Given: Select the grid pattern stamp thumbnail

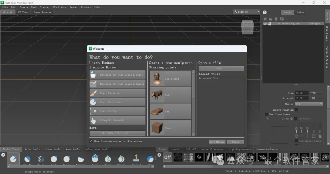Looking at the screenshot, I should pos(189,157).
